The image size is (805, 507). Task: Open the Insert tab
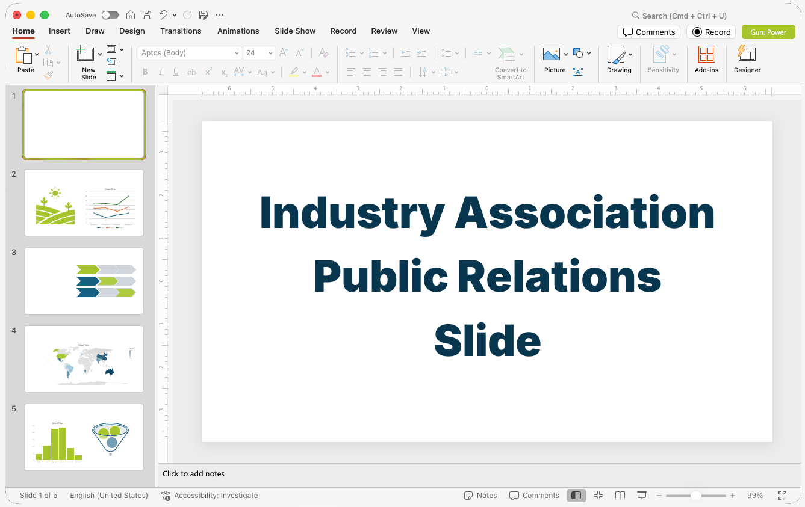[60, 31]
